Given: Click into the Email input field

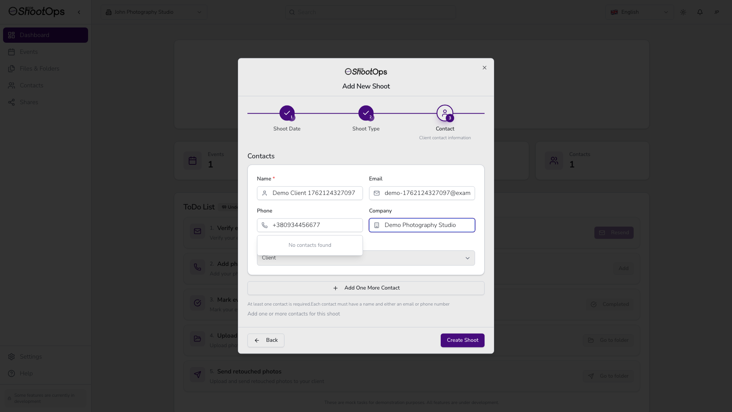Looking at the screenshot, I should 427,193.
